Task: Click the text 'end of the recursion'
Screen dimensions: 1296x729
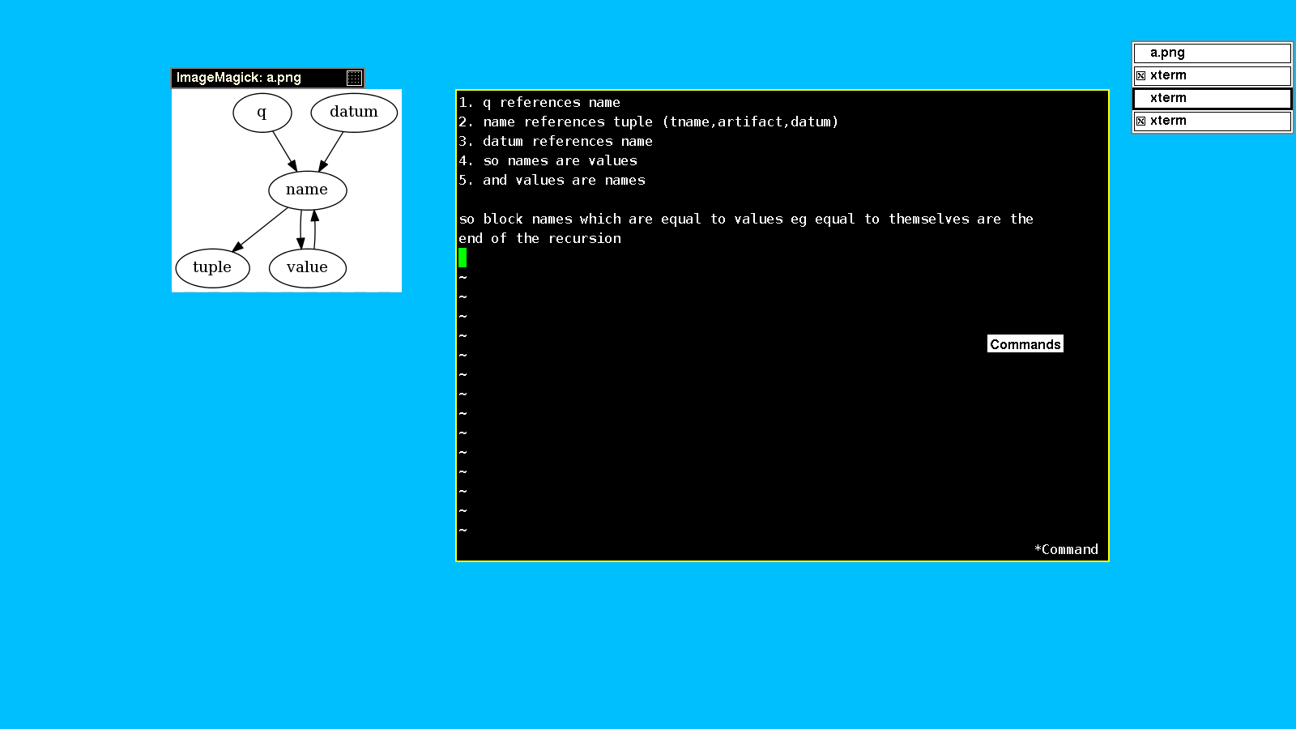Action: [539, 238]
